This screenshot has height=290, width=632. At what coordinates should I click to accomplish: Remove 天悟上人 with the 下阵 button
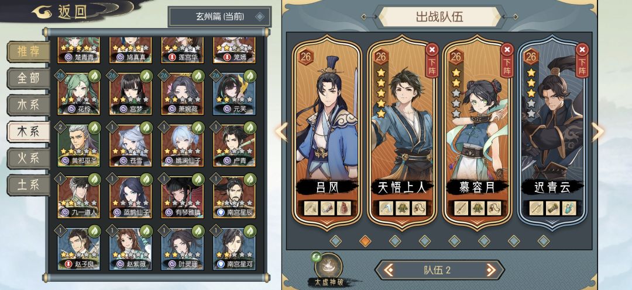(x=432, y=60)
